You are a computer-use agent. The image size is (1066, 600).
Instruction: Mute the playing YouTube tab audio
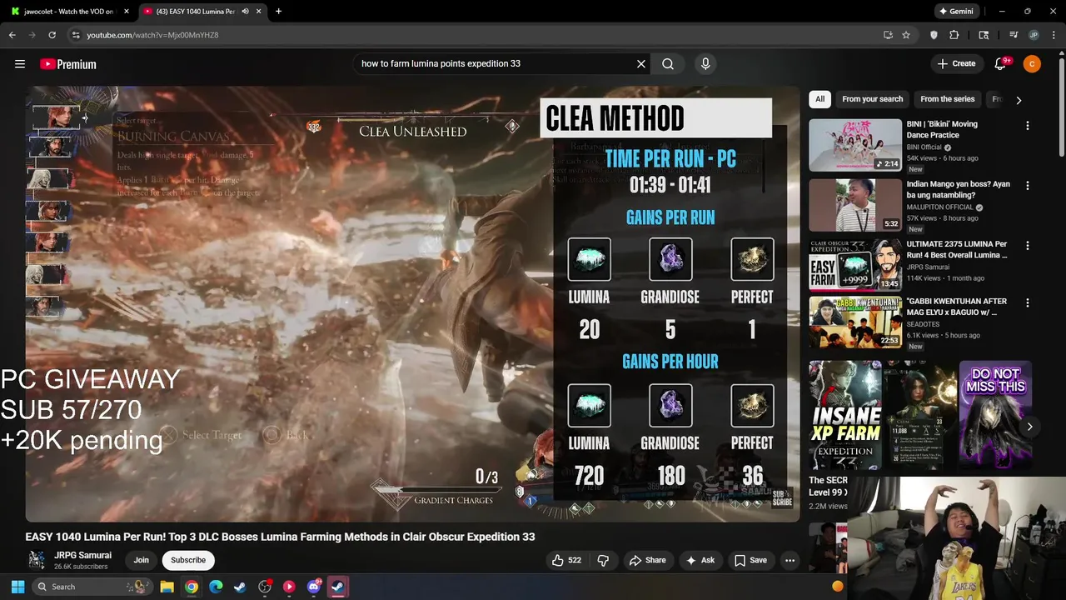click(x=245, y=12)
